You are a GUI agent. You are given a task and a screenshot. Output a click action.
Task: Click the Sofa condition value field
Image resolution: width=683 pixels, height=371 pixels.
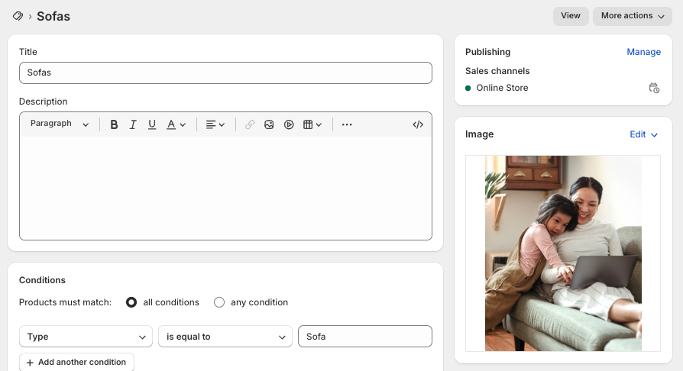tap(365, 337)
